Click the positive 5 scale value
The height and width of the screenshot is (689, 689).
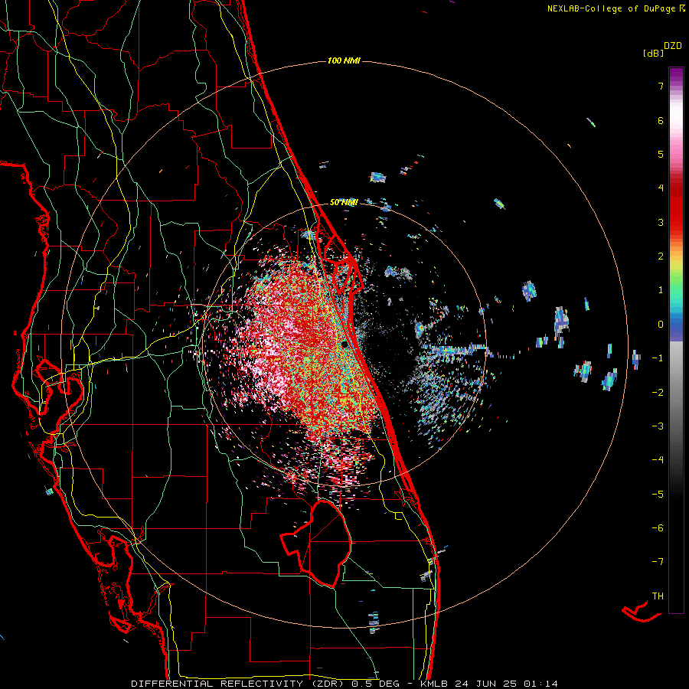661,154
